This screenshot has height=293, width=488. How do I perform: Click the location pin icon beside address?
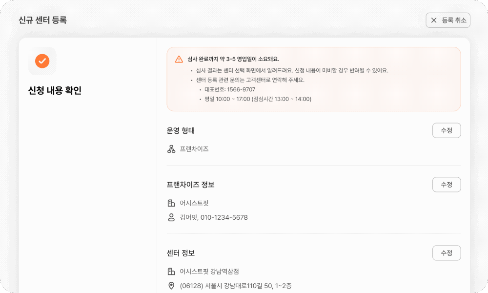click(x=171, y=286)
